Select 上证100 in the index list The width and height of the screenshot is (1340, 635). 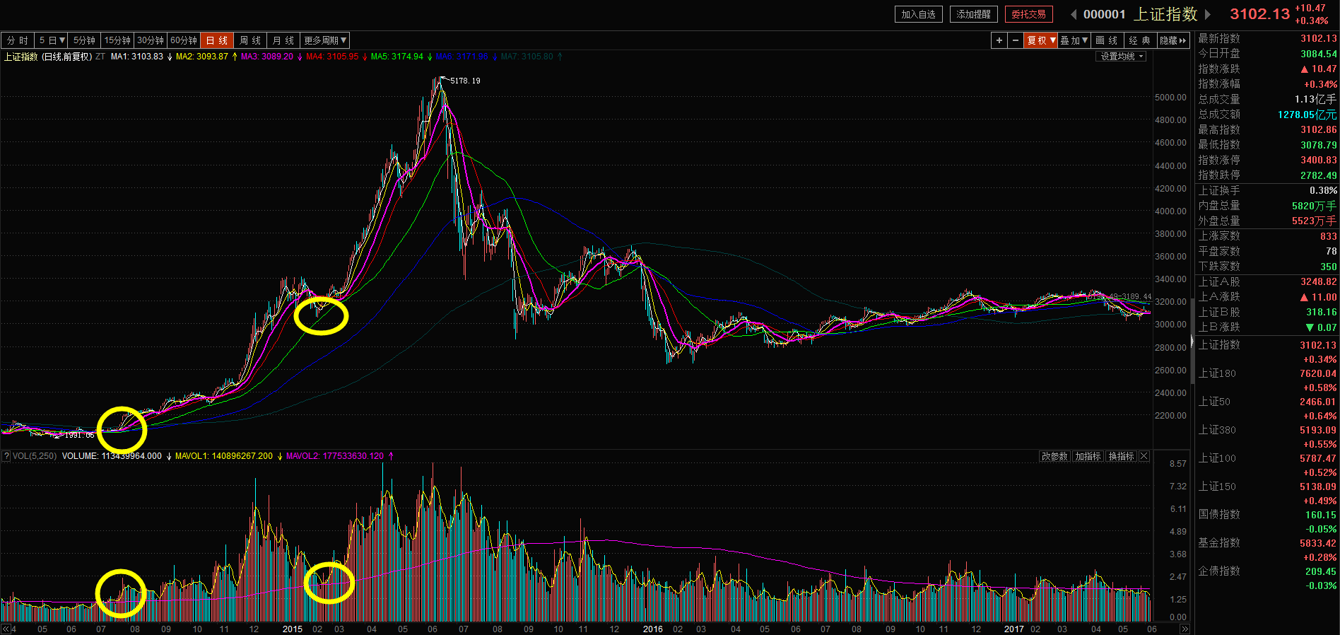pos(1217,458)
